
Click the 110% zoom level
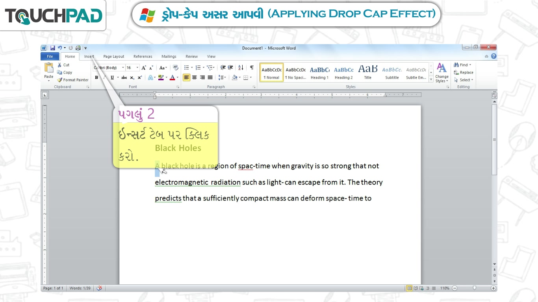point(444,288)
